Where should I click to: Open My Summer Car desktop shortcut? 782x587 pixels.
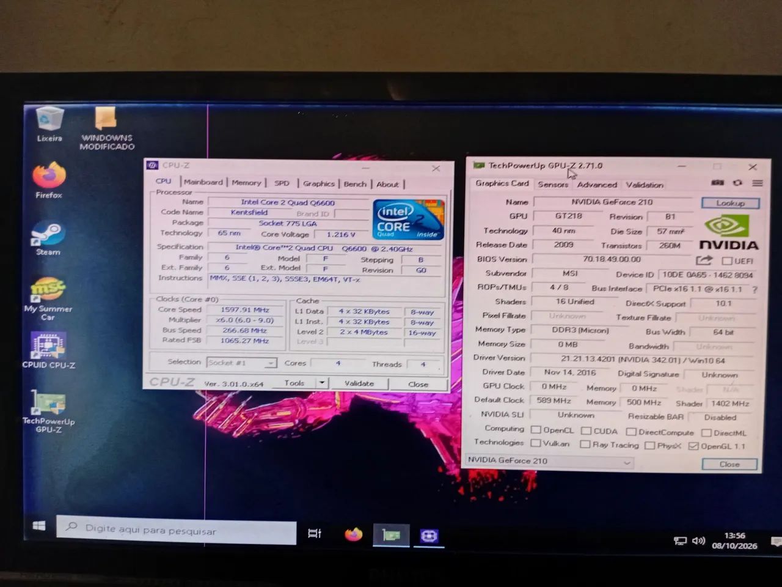tap(48, 299)
